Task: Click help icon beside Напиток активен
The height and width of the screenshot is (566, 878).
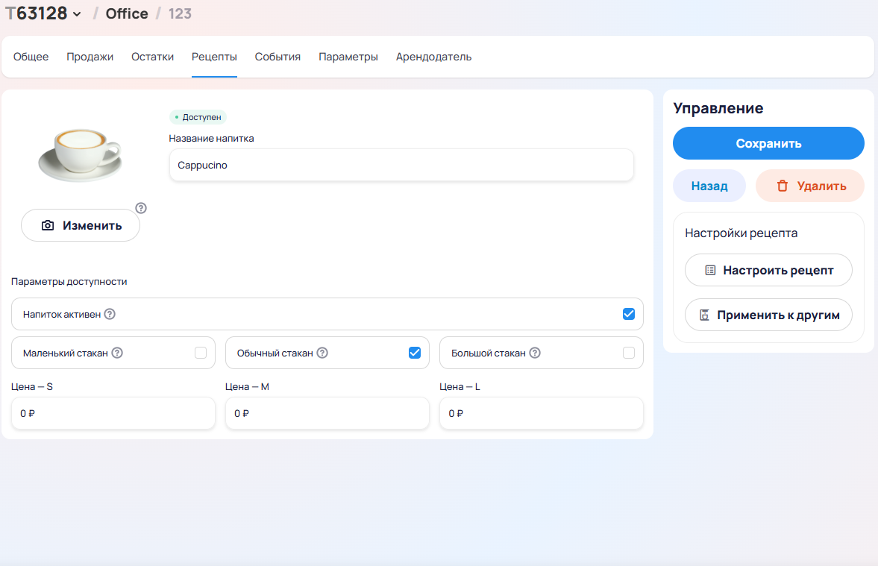Action: [110, 314]
